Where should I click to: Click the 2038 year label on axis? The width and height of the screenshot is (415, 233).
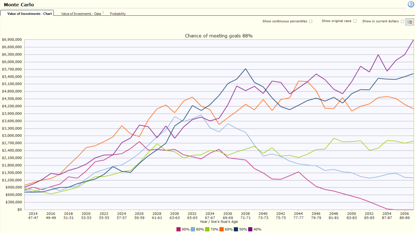click(x=245, y=214)
